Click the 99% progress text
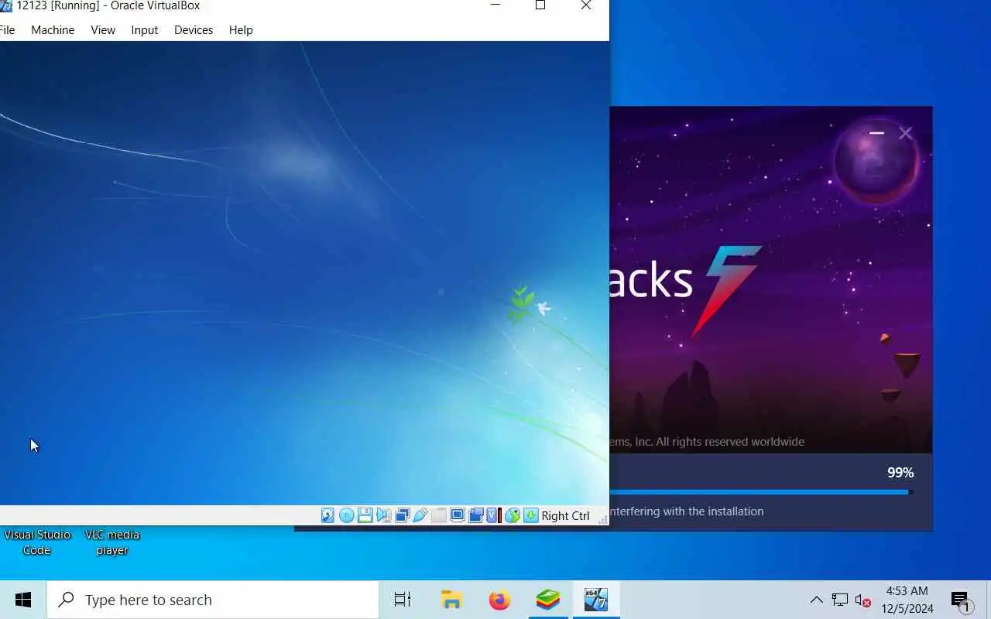 (900, 472)
